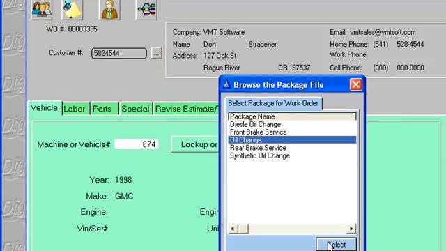Image resolution: width=446 pixels, height=251 pixels.
Task: Click the address 127 Oak St
Action: (220, 56)
